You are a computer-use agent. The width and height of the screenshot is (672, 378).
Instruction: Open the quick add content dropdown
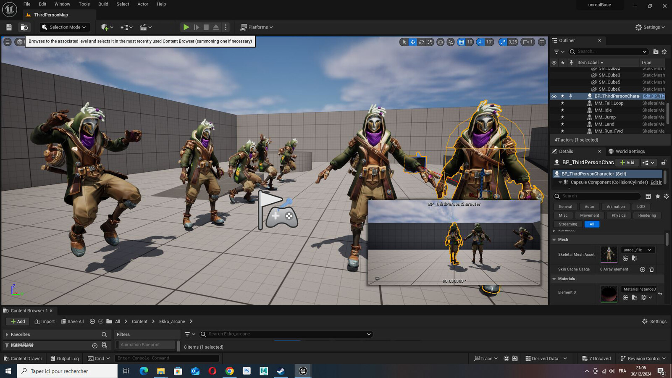coord(107,27)
